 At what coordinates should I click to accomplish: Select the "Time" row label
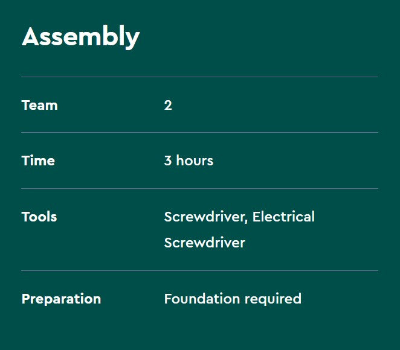click(38, 161)
